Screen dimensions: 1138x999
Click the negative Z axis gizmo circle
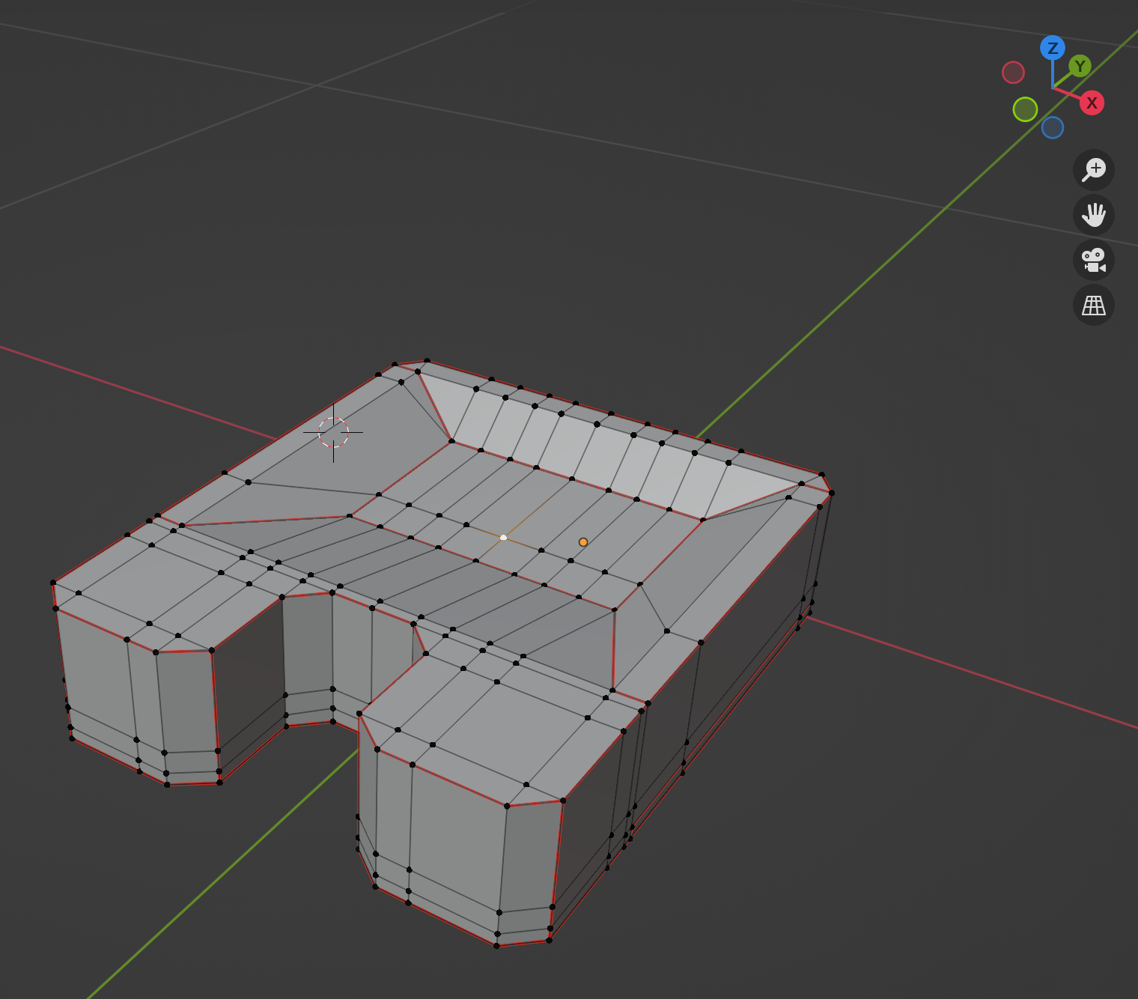click(1053, 127)
